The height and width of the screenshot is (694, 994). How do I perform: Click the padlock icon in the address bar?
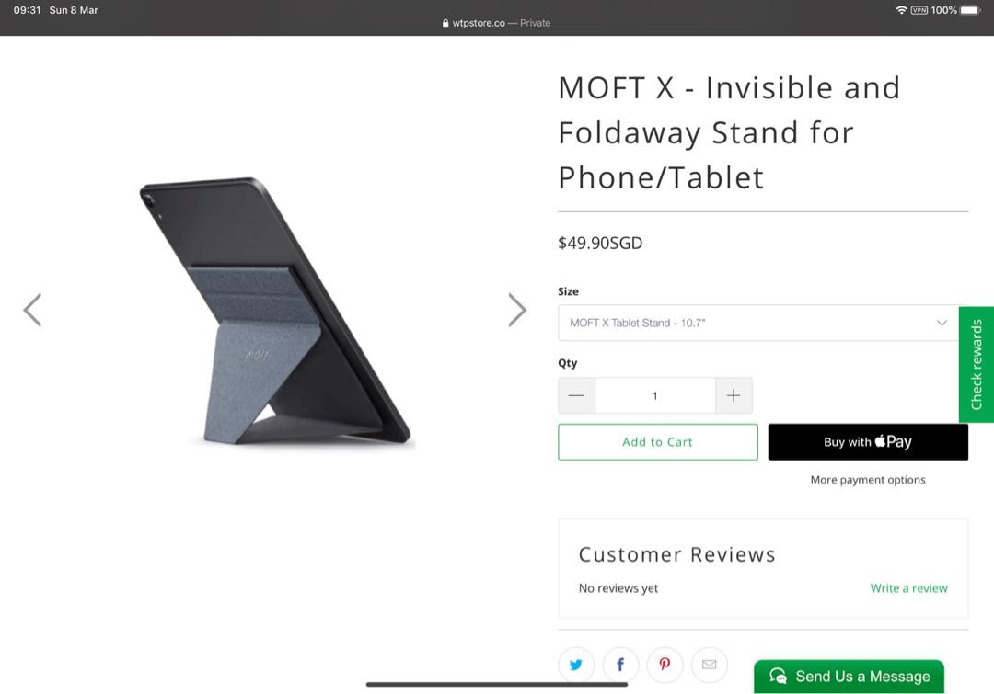coord(444,23)
